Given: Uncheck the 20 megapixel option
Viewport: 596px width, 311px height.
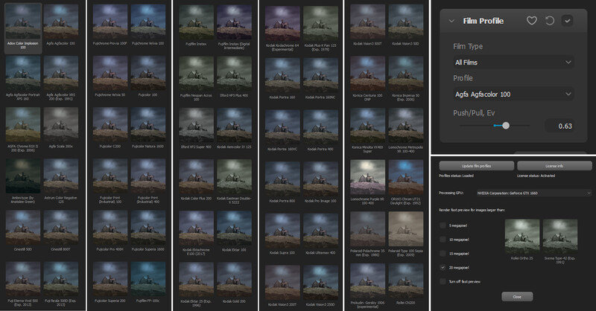Looking at the screenshot, I should (x=443, y=267).
